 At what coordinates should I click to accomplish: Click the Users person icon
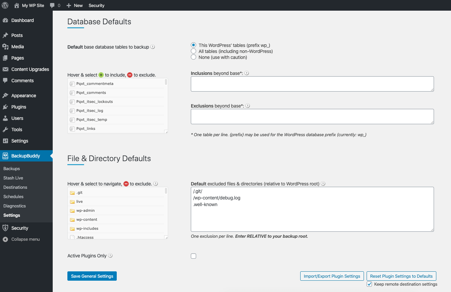(x=5, y=118)
